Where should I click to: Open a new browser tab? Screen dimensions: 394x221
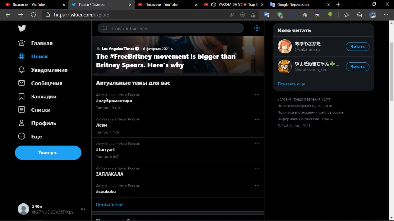click(x=338, y=5)
